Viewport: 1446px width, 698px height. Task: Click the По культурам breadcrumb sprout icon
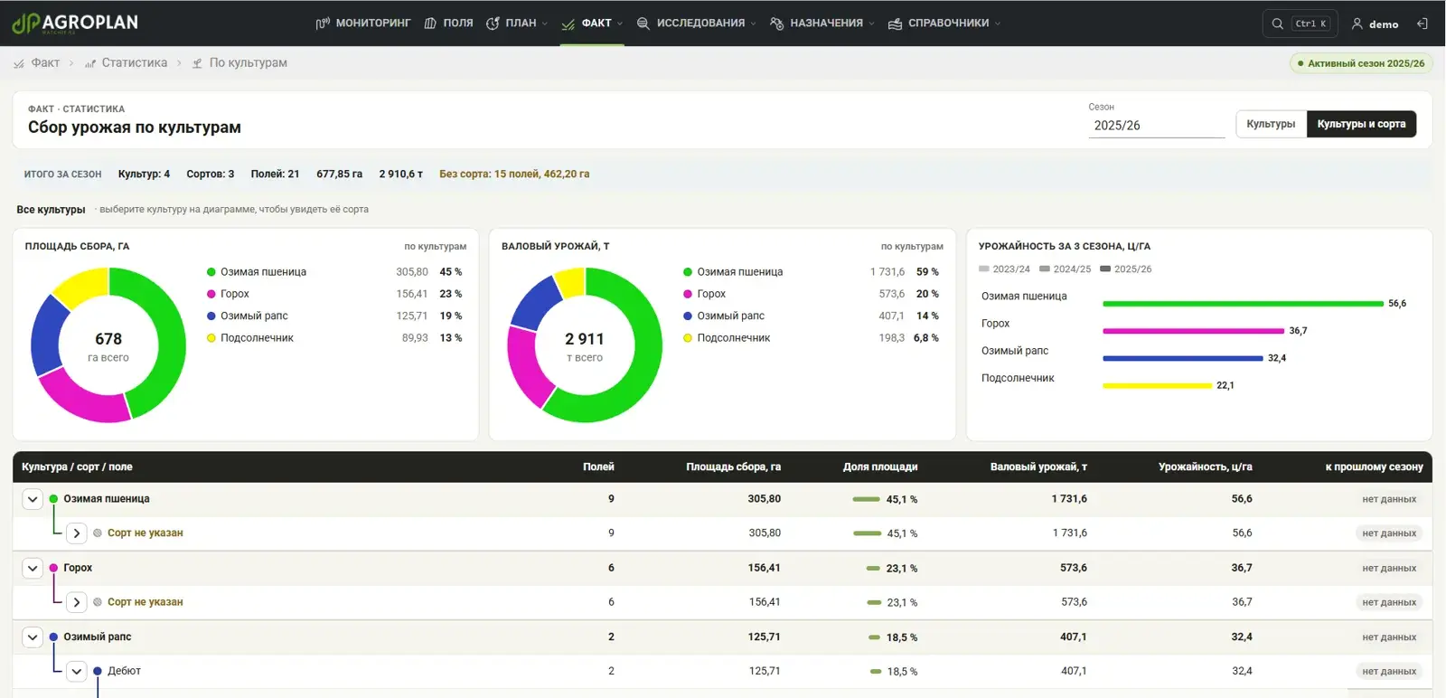197,63
